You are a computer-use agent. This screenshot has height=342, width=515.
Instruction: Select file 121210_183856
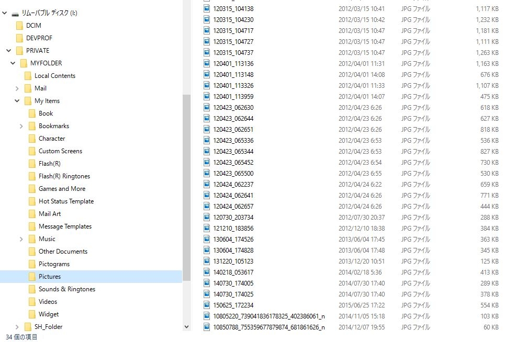[233, 228]
